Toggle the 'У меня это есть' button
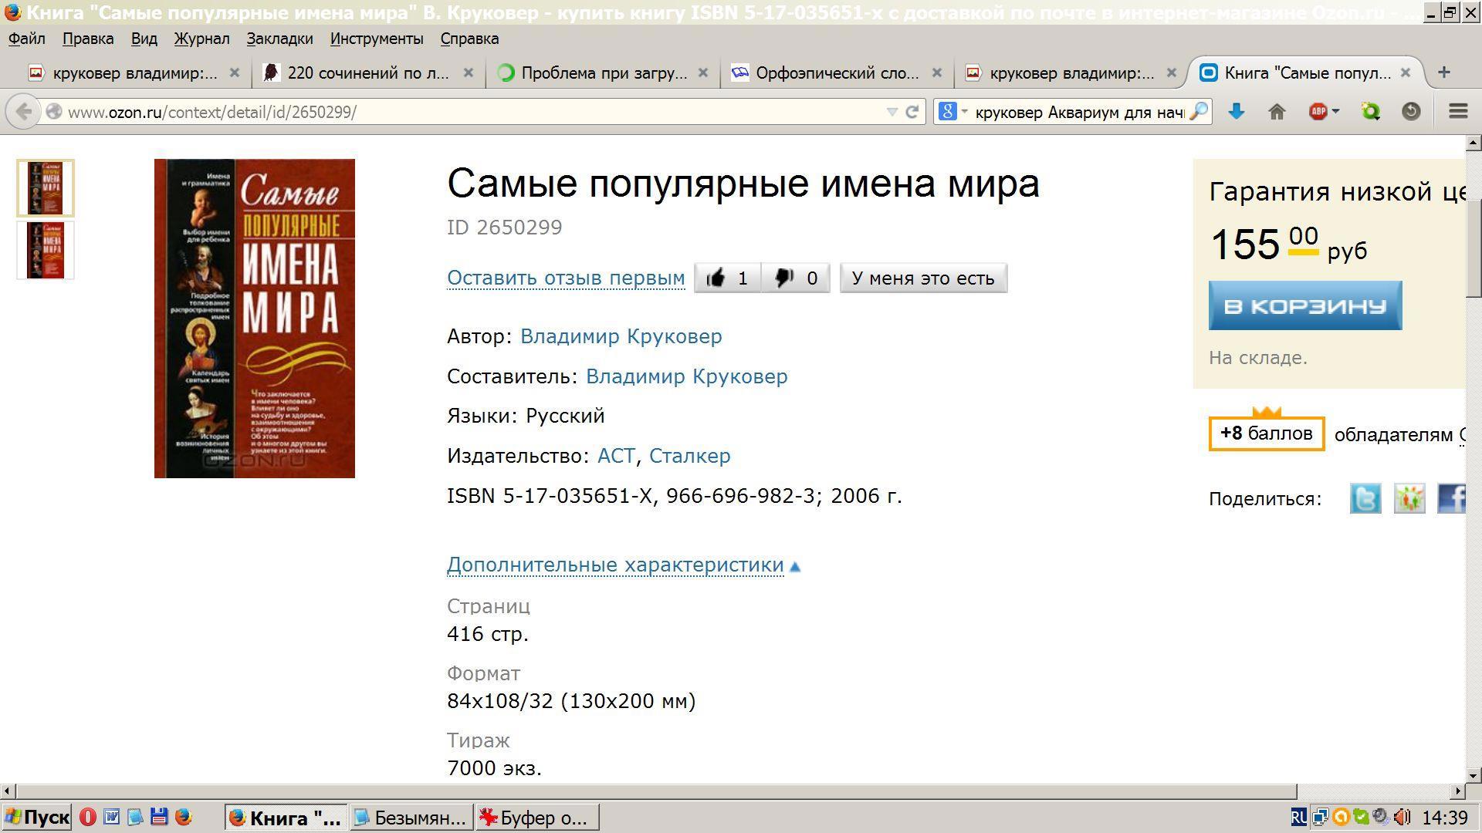1482x833 pixels. pyautogui.click(x=922, y=278)
